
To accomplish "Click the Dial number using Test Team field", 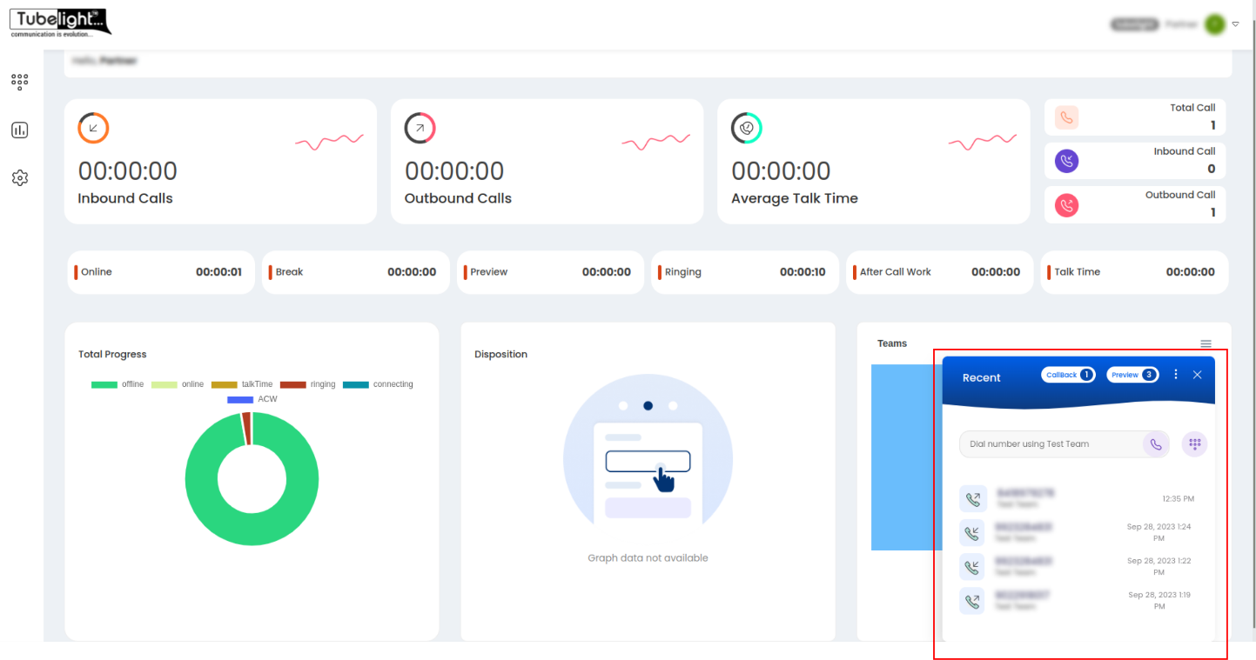I will (x=1049, y=444).
